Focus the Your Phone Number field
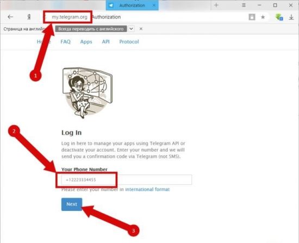 tap(127, 180)
